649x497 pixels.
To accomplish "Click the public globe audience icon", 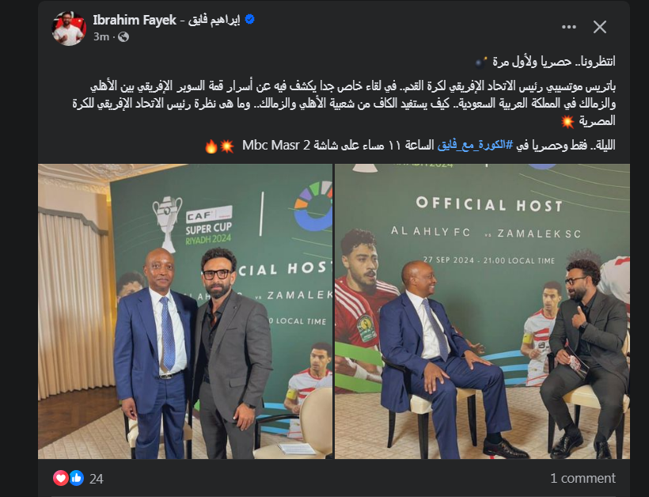I will tap(123, 37).
